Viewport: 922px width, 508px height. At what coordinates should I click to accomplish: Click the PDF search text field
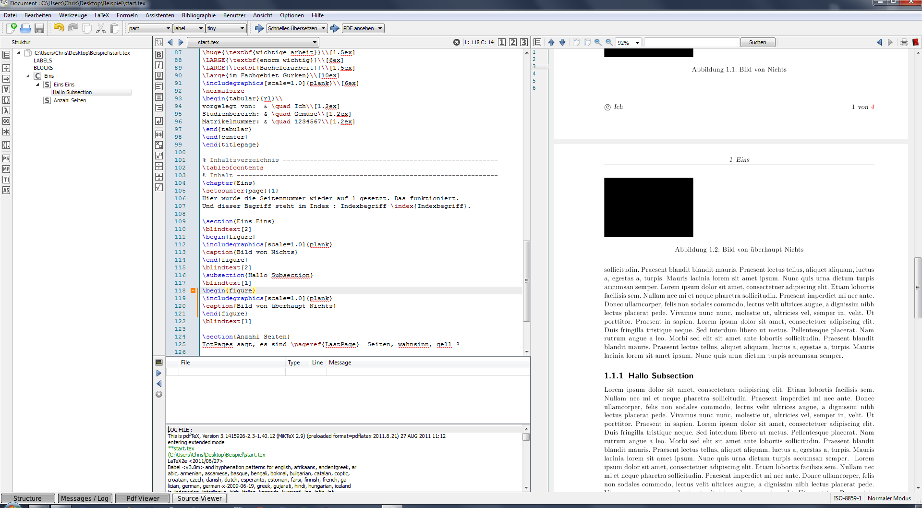coord(691,42)
